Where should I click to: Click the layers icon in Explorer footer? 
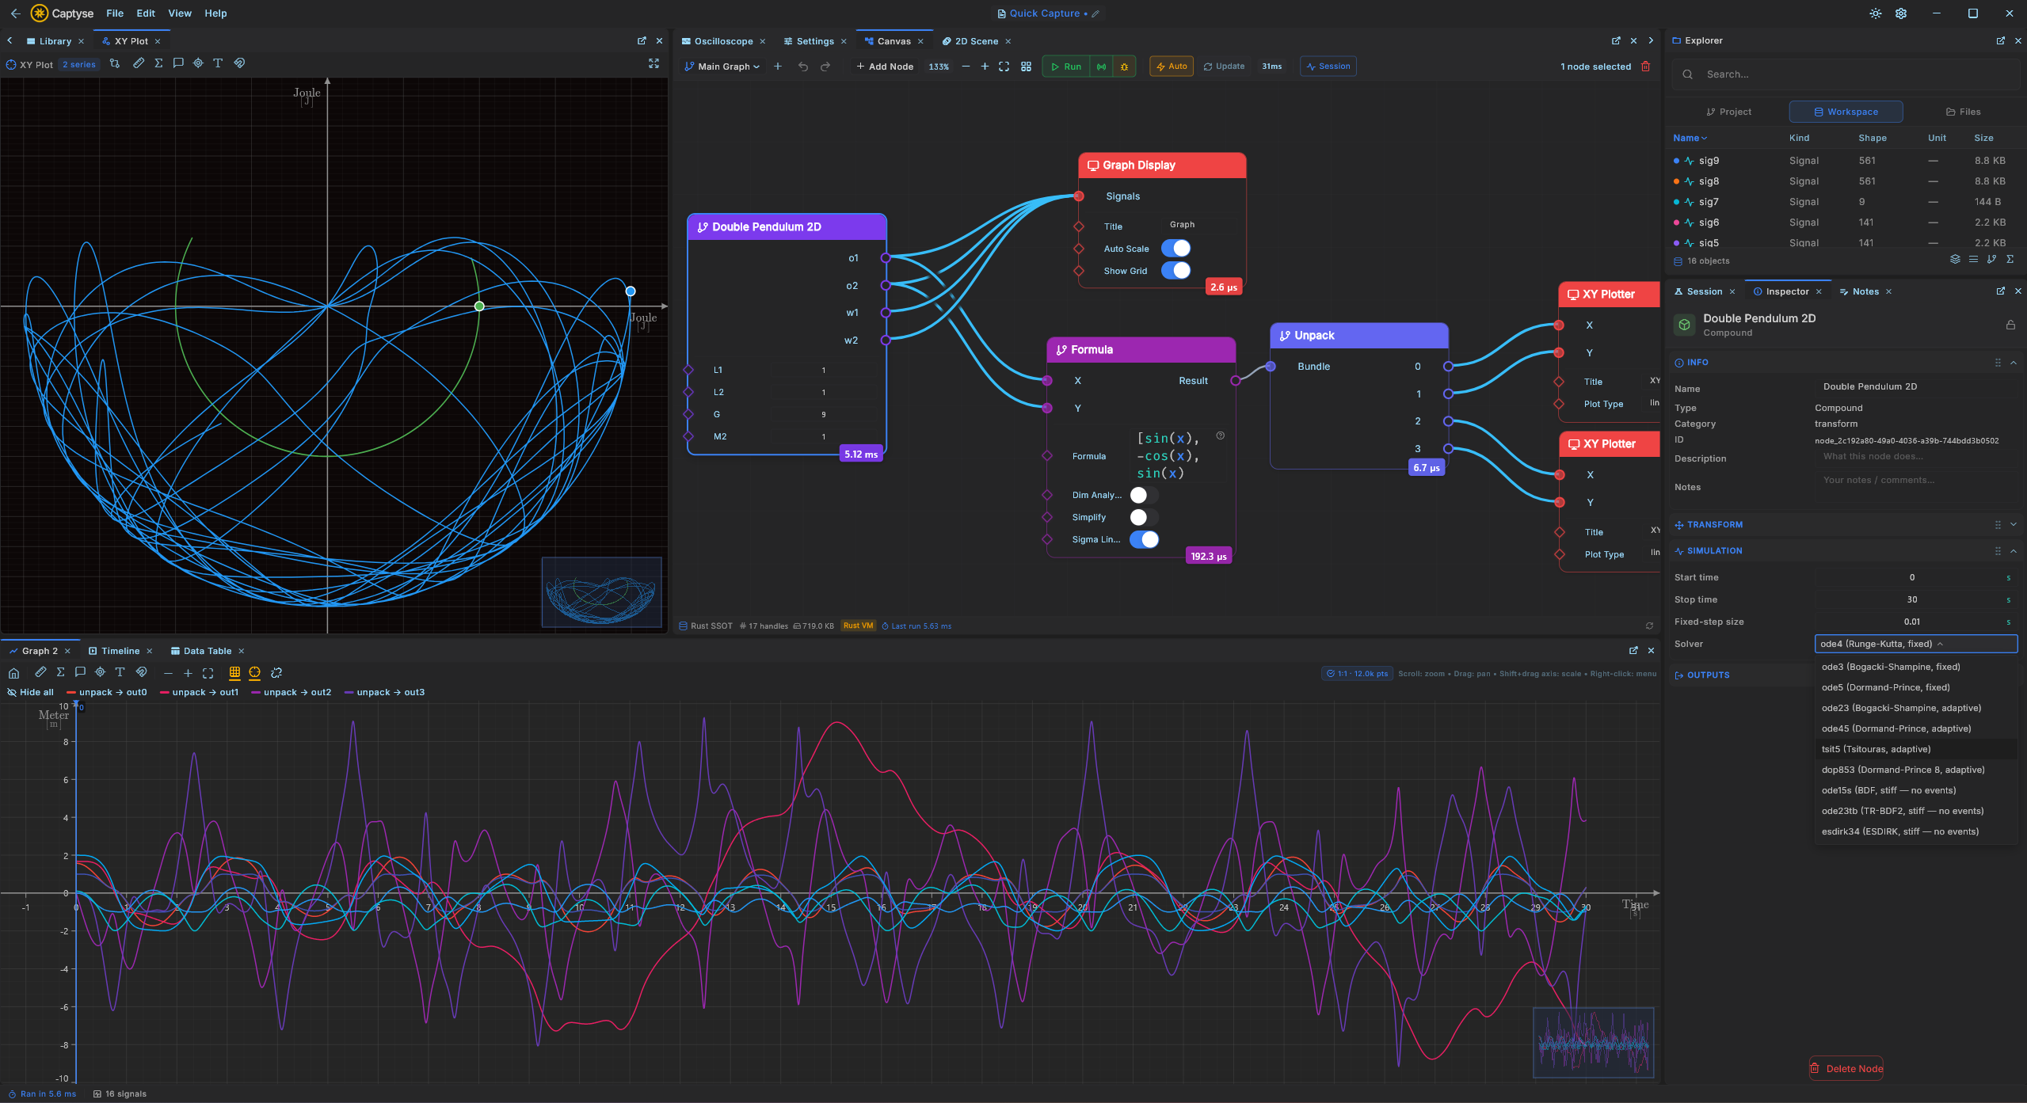(1954, 260)
